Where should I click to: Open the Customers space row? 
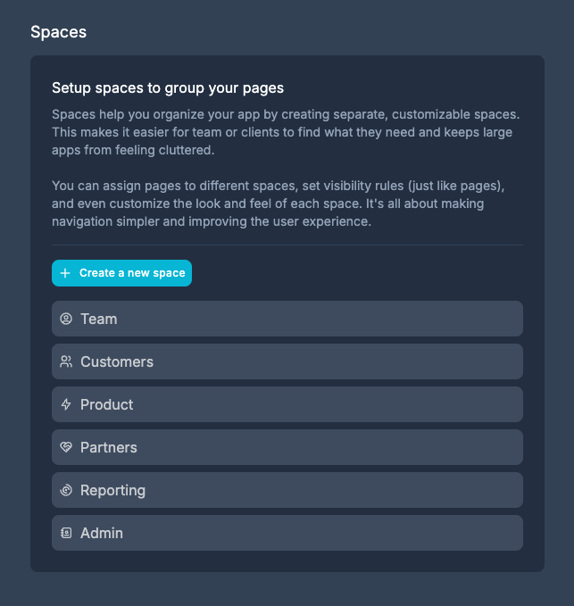coord(287,361)
